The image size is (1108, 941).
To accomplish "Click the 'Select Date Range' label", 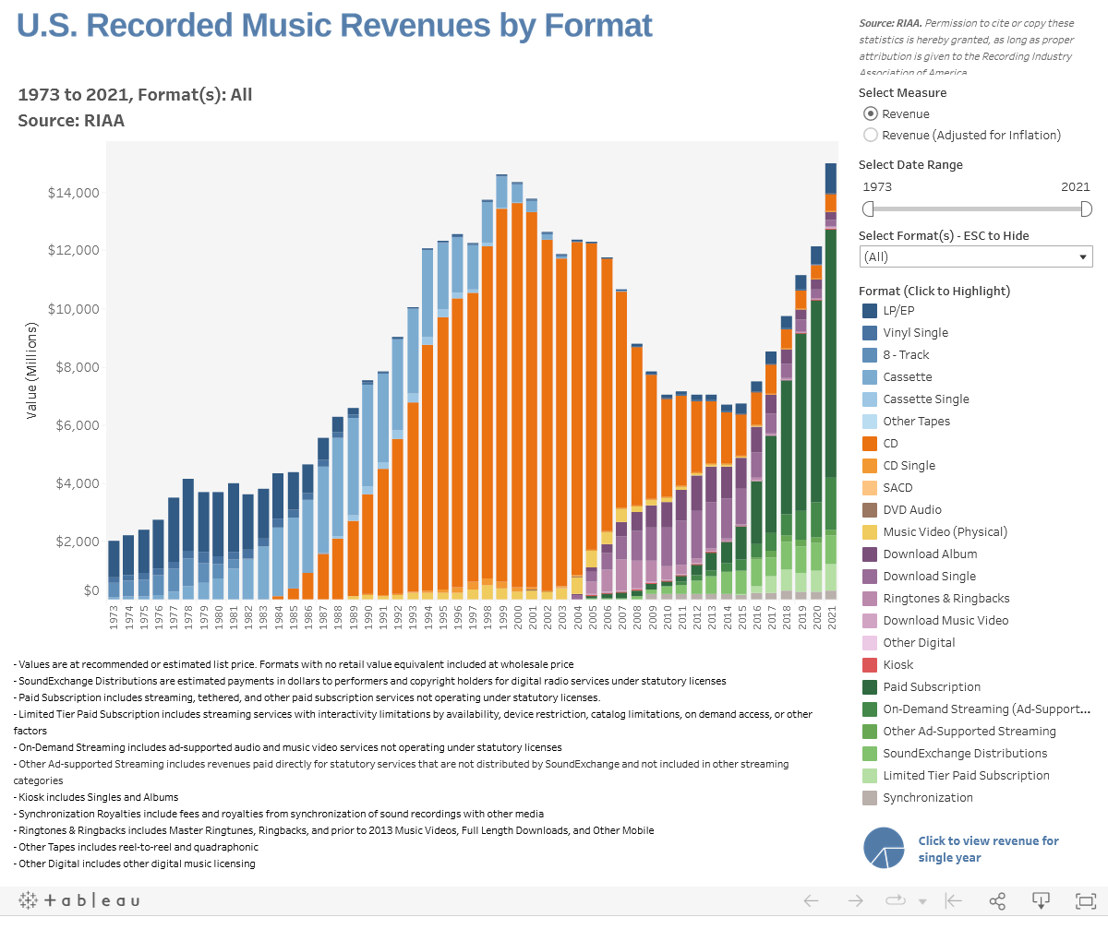I will tap(910, 164).
